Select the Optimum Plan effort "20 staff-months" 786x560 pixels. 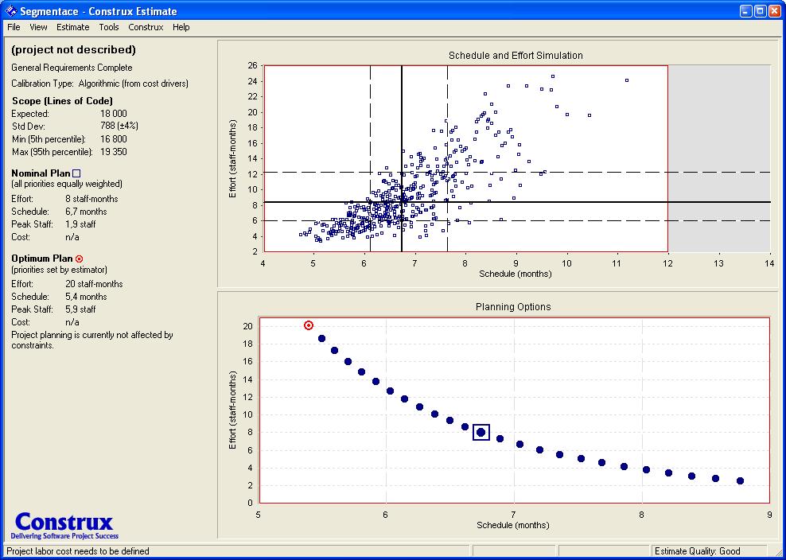click(x=94, y=284)
